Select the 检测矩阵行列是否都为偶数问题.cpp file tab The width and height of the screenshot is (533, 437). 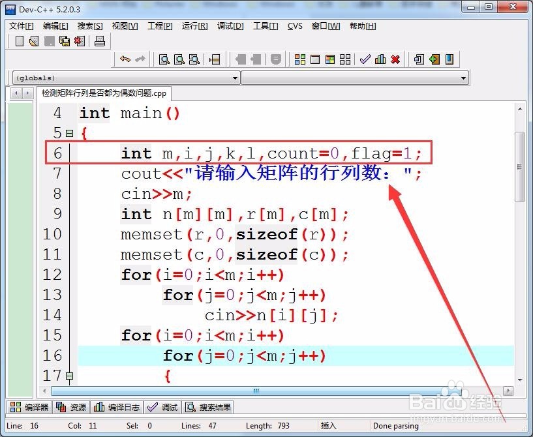pos(104,93)
